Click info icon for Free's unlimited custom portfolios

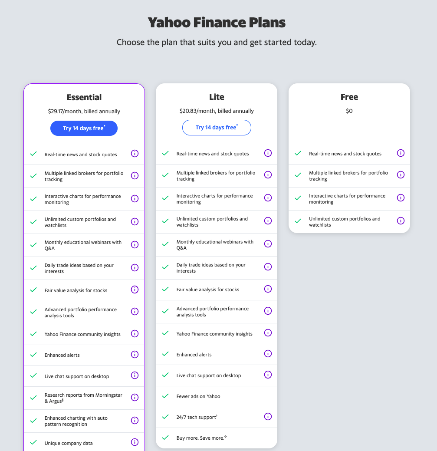[401, 221]
